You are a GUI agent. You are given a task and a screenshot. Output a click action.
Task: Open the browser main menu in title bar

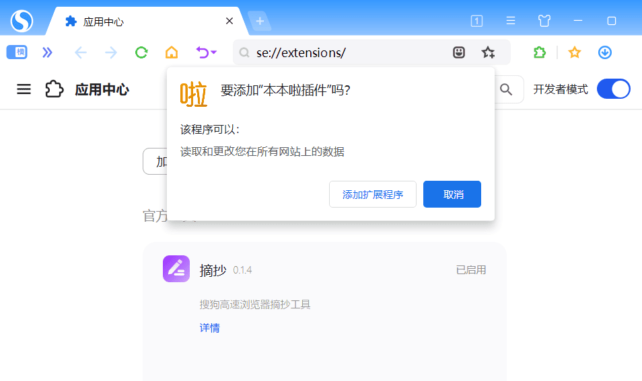511,21
